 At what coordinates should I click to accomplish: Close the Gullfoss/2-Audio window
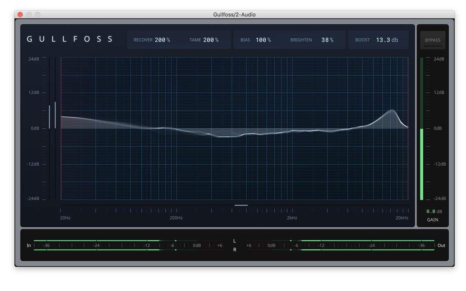click(x=20, y=14)
